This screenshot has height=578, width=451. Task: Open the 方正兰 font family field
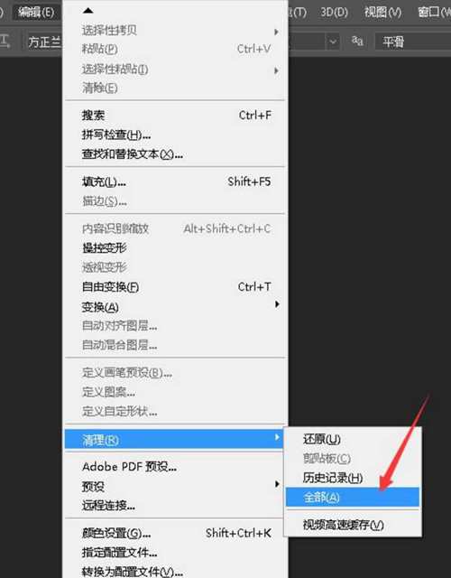[43, 42]
